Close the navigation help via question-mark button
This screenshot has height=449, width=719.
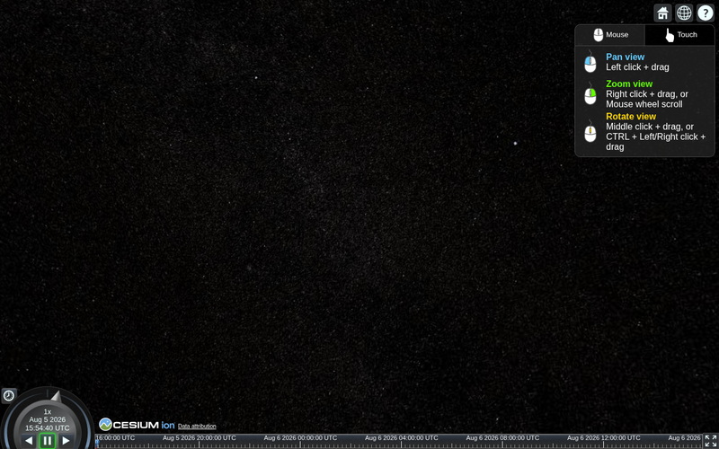tap(706, 13)
